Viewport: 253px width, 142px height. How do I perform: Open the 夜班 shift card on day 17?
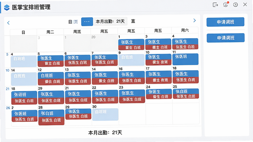tap(159, 77)
